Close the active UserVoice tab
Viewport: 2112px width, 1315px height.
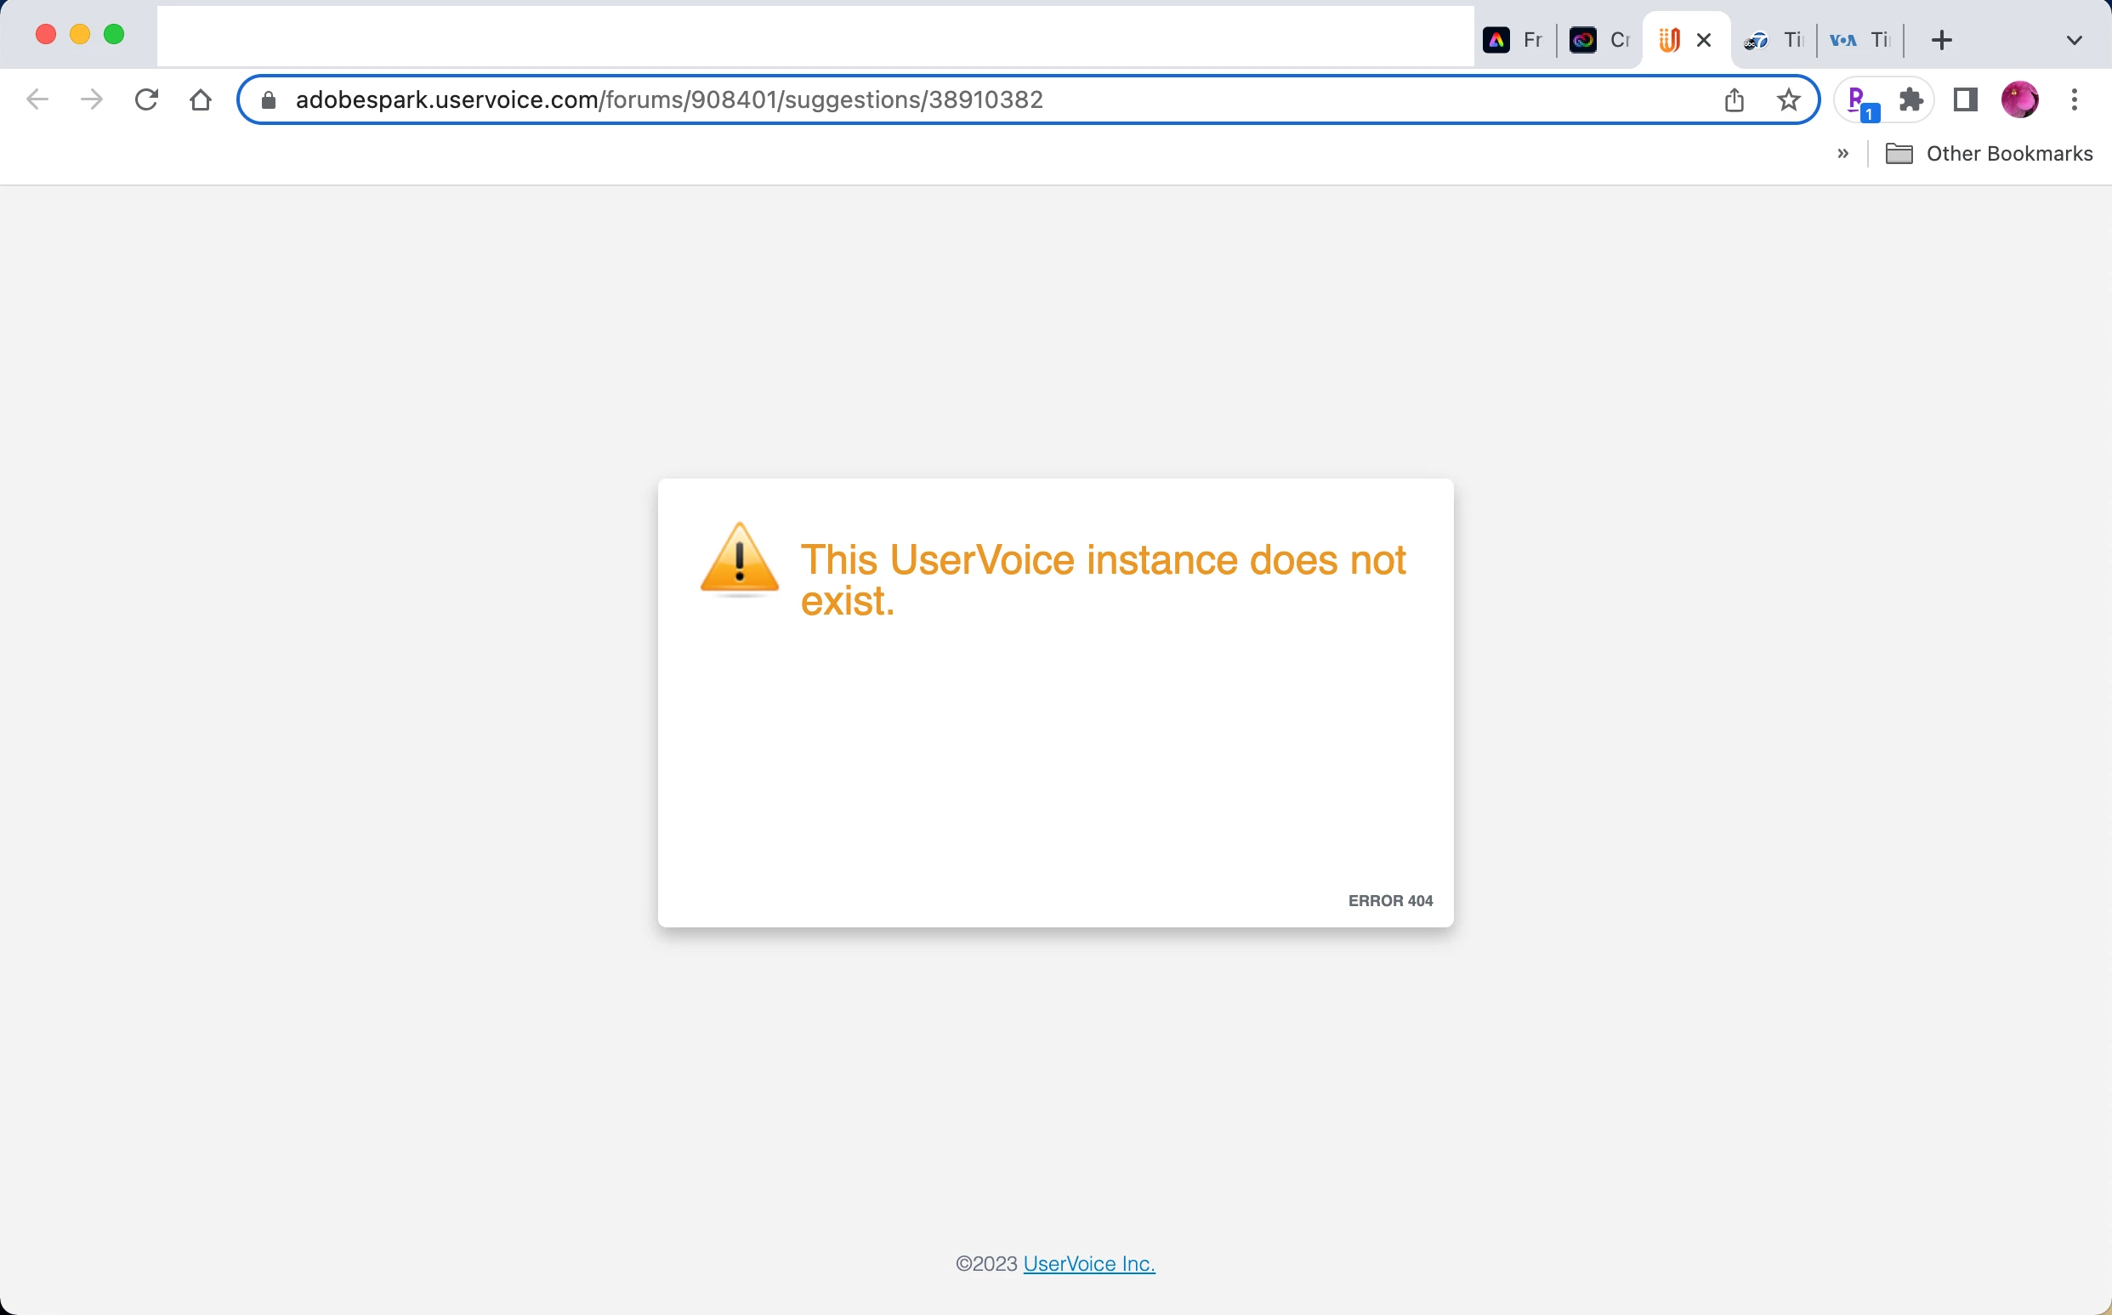(1704, 40)
